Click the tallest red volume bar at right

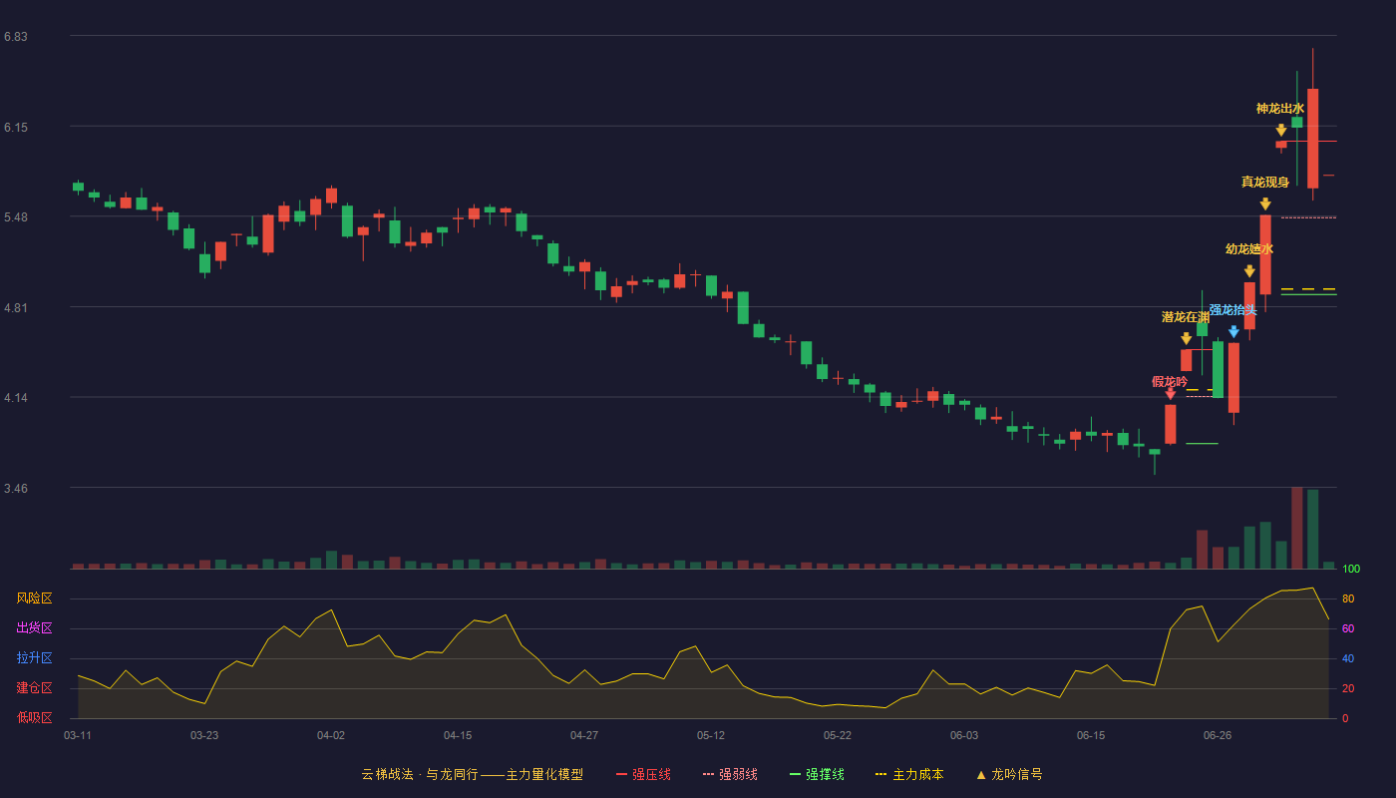tap(1296, 528)
